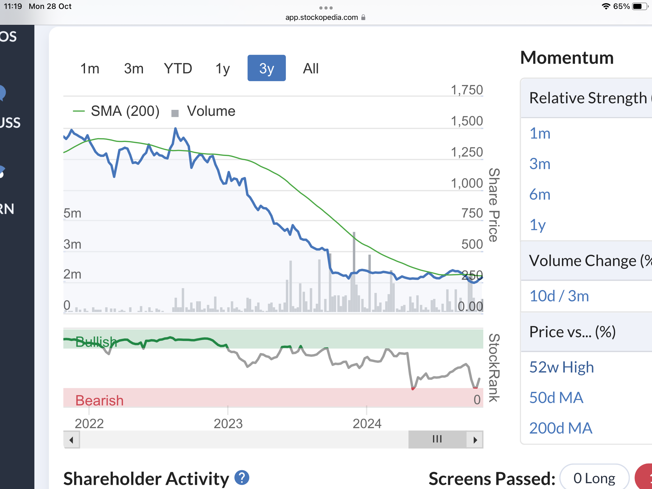Select the 1m chart range tab
This screenshot has width=652, height=489.
click(x=90, y=68)
